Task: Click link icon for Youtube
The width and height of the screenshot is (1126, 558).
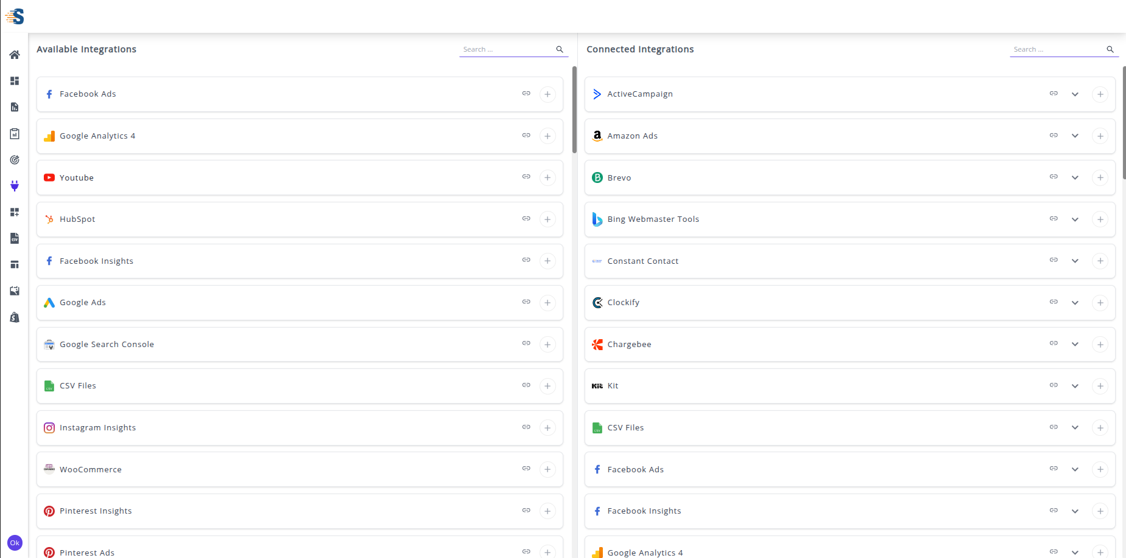Action: coord(526,177)
